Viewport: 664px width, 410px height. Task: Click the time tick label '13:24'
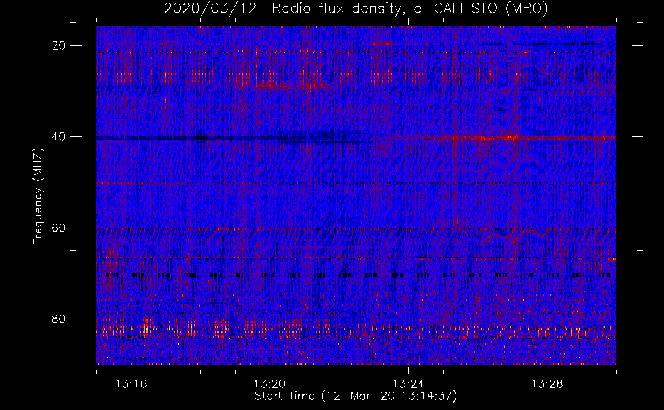pos(408,384)
